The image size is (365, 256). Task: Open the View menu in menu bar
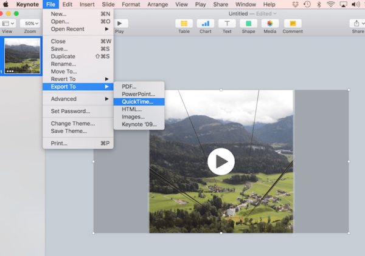tap(181, 4)
